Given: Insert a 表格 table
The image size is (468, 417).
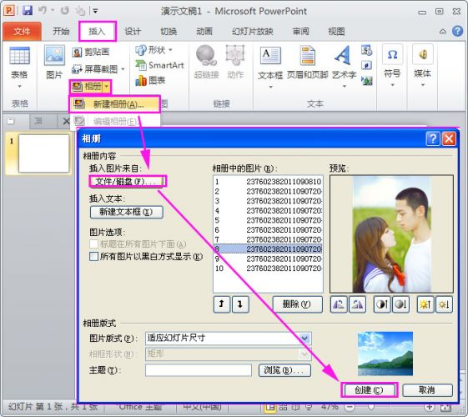Looking at the screenshot, I should point(19,63).
